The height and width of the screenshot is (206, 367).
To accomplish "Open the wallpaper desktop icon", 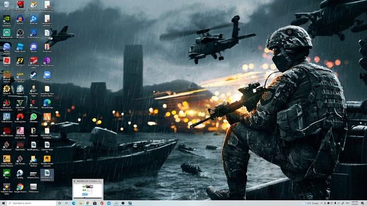I will (33, 132).
